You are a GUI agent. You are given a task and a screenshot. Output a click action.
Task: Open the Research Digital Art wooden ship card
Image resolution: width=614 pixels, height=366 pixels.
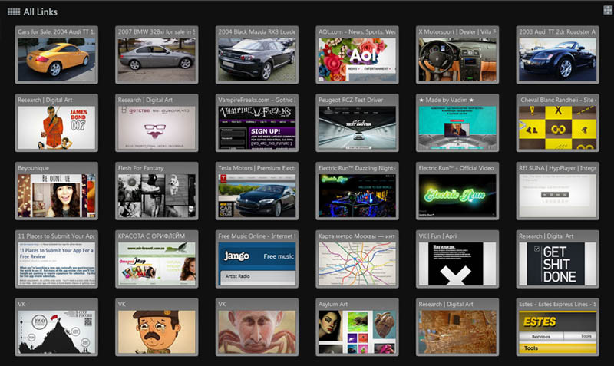[457, 327]
